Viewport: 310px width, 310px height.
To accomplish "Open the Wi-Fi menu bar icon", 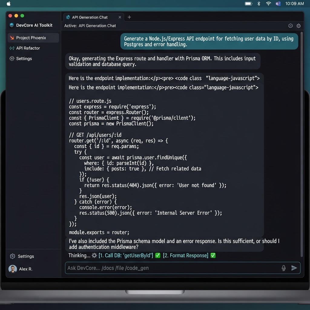I will pyautogui.click(x=268, y=4).
